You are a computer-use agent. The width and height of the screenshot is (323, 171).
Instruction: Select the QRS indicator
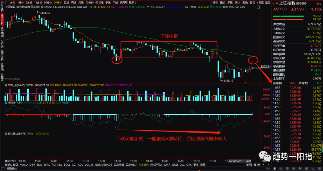pos(189,165)
